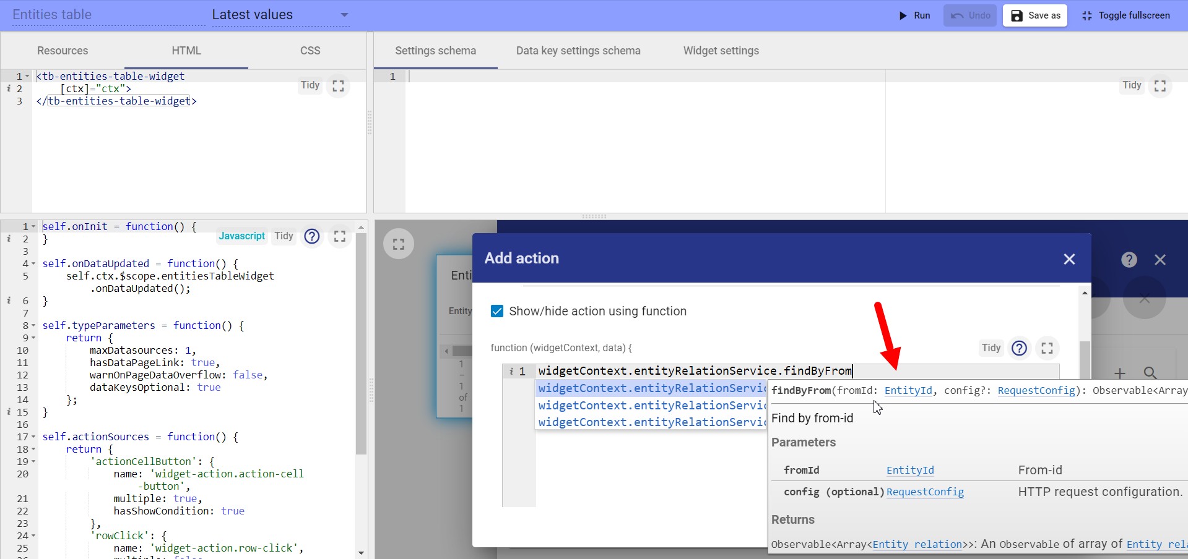Collapse the actionSources function code fold
Screen dimensions: 1188x559
34,437
